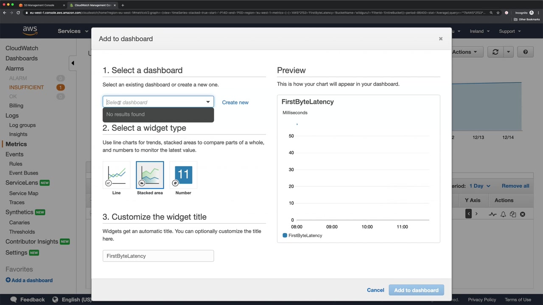
Task: Click the Create new dashboard link
Action: (235, 103)
